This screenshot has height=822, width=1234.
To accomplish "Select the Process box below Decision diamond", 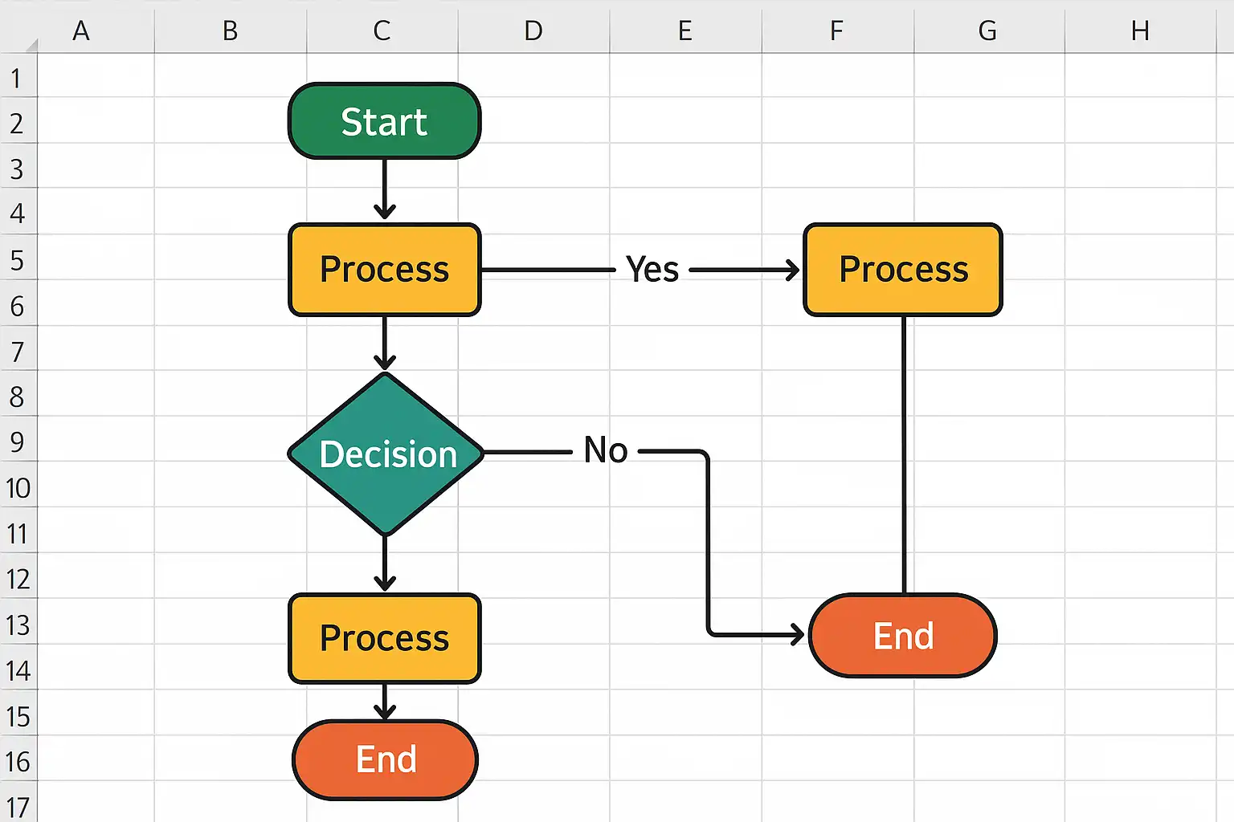I will pos(384,638).
